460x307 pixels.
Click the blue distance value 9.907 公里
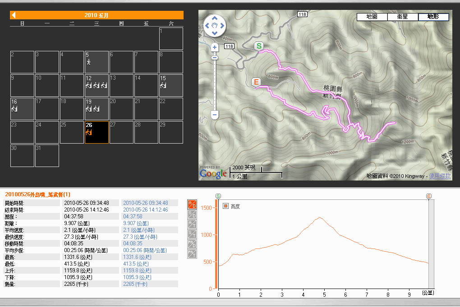point(136,223)
